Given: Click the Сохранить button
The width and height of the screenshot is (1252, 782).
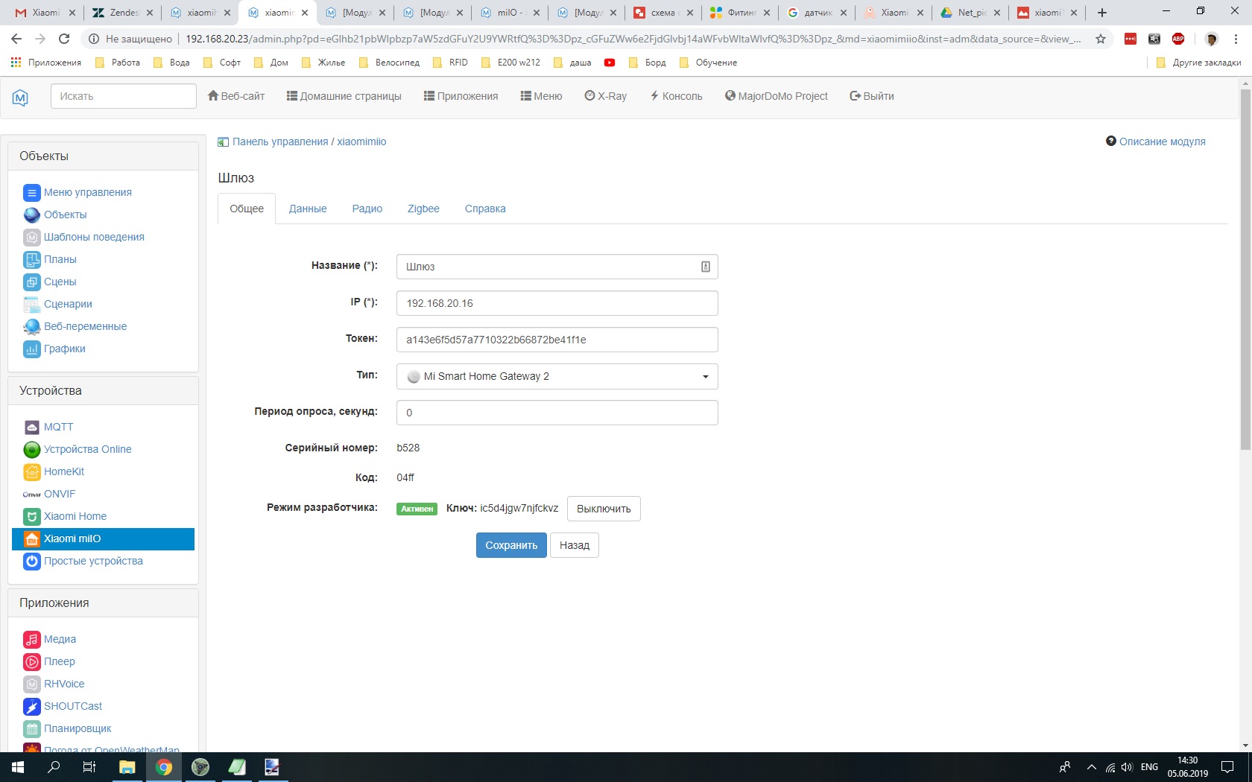Looking at the screenshot, I should pyautogui.click(x=511, y=545).
